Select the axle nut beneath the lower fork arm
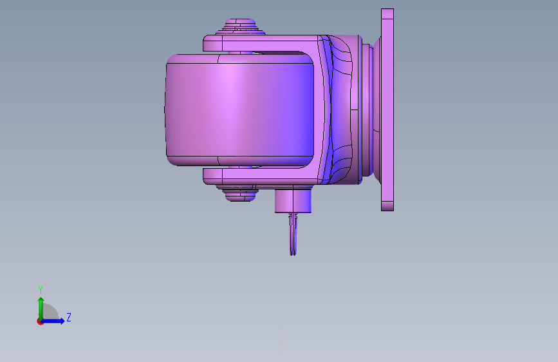 pos(240,193)
